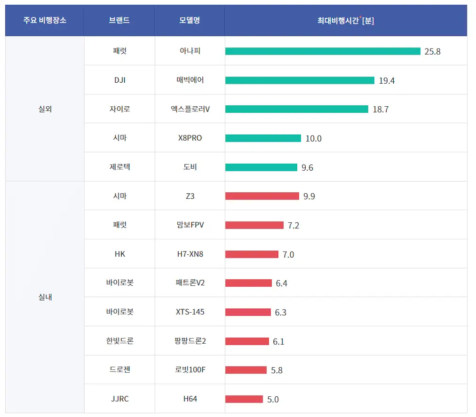Click the X8PRO bar showing 10.0
Image resolution: width=476 pixels, height=417 pixels.
point(263,139)
